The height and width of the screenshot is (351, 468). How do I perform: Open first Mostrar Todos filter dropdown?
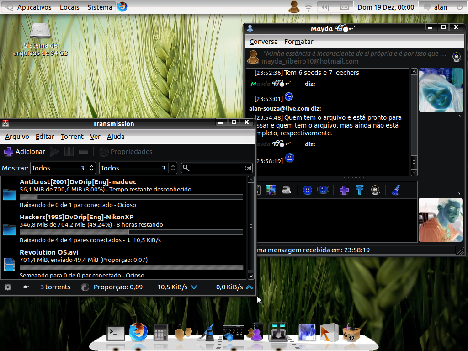point(63,168)
